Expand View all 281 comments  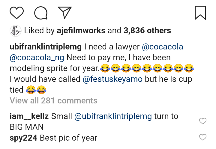click(53, 100)
